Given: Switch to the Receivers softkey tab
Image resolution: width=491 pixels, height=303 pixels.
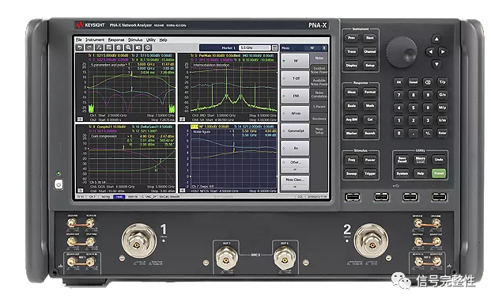Looking at the screenshot, I should point(319,119).
